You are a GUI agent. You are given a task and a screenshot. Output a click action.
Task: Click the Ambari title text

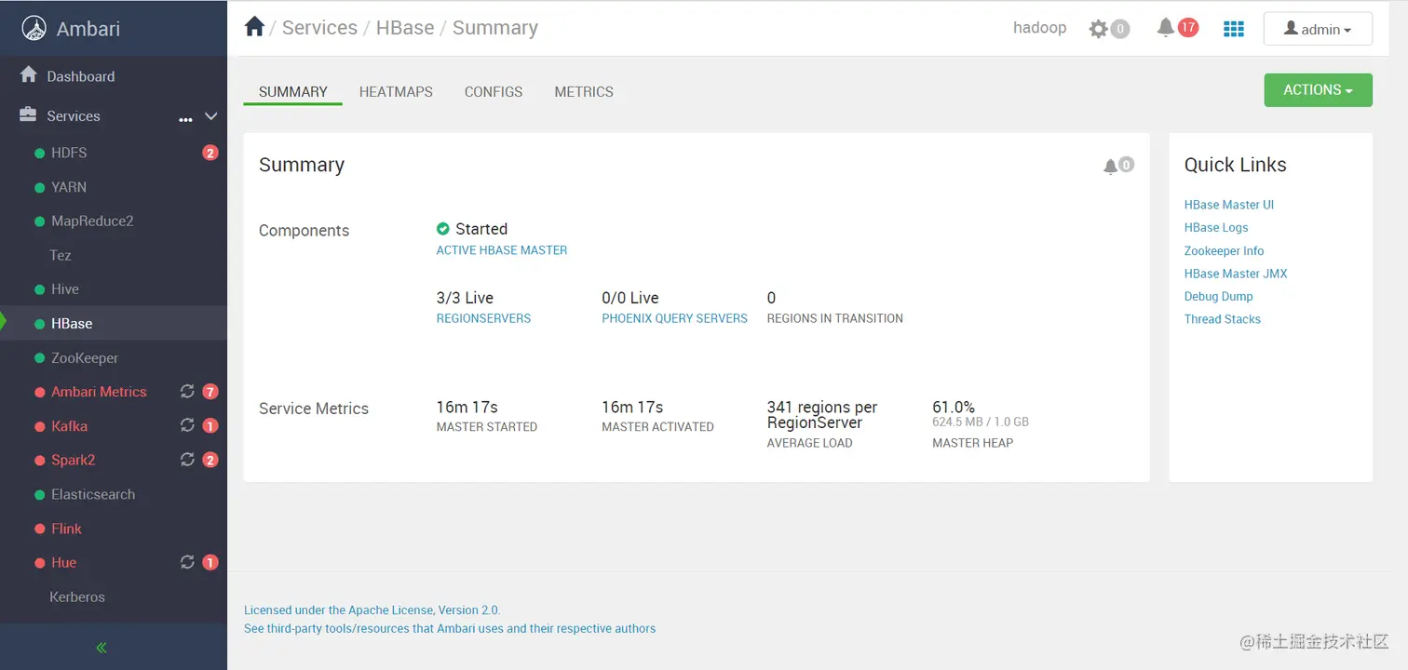tap(88, 29)
